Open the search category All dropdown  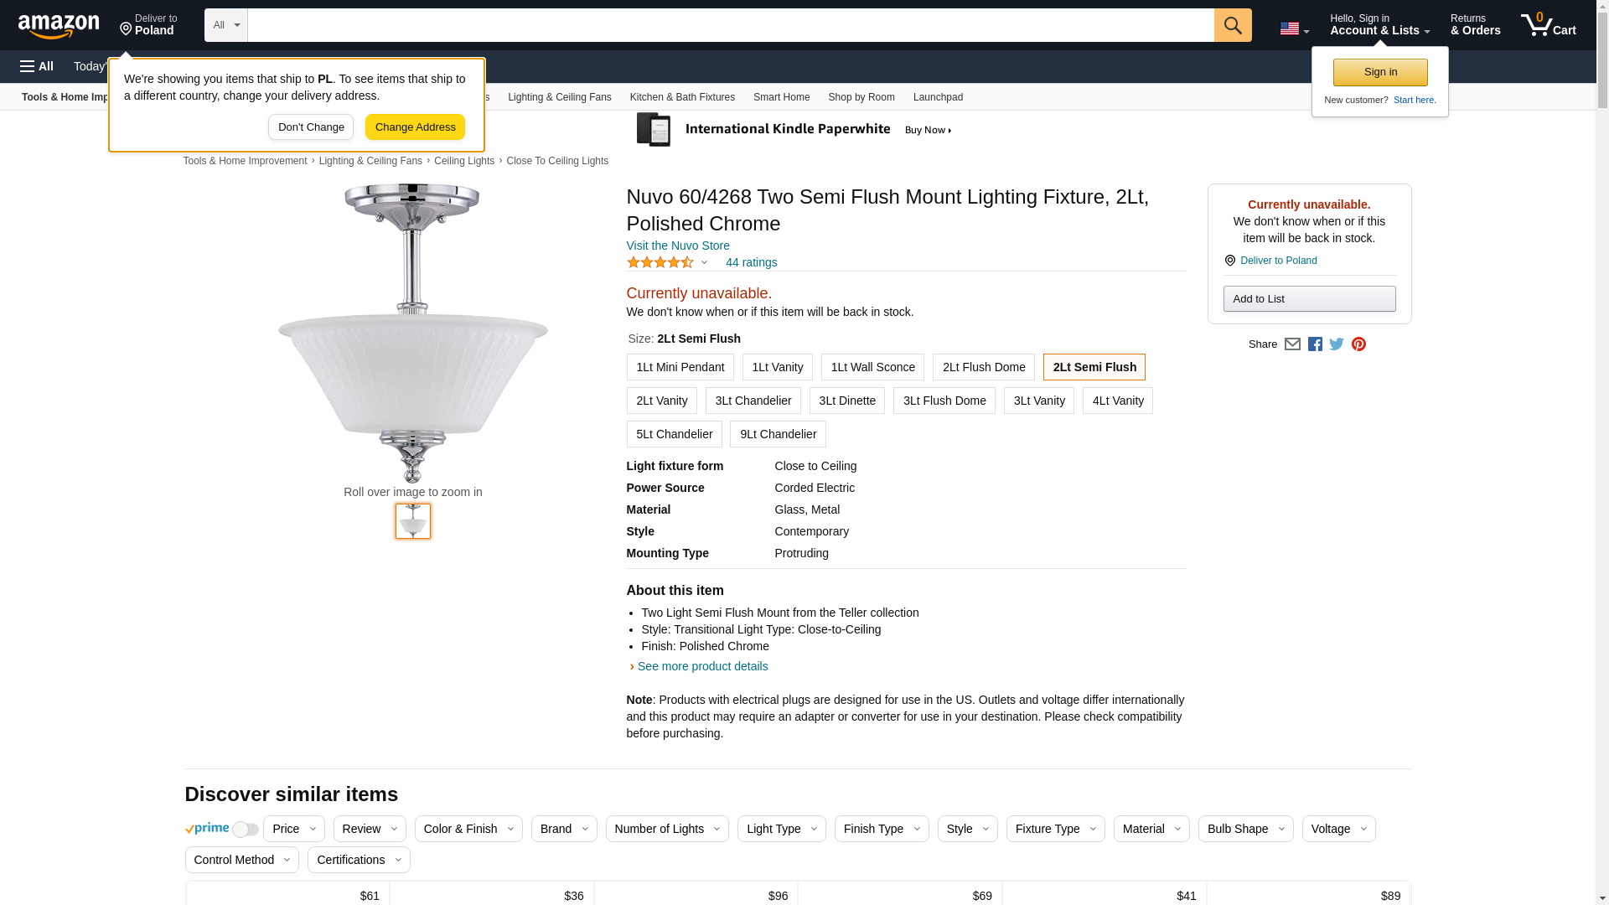pos(225,25)
